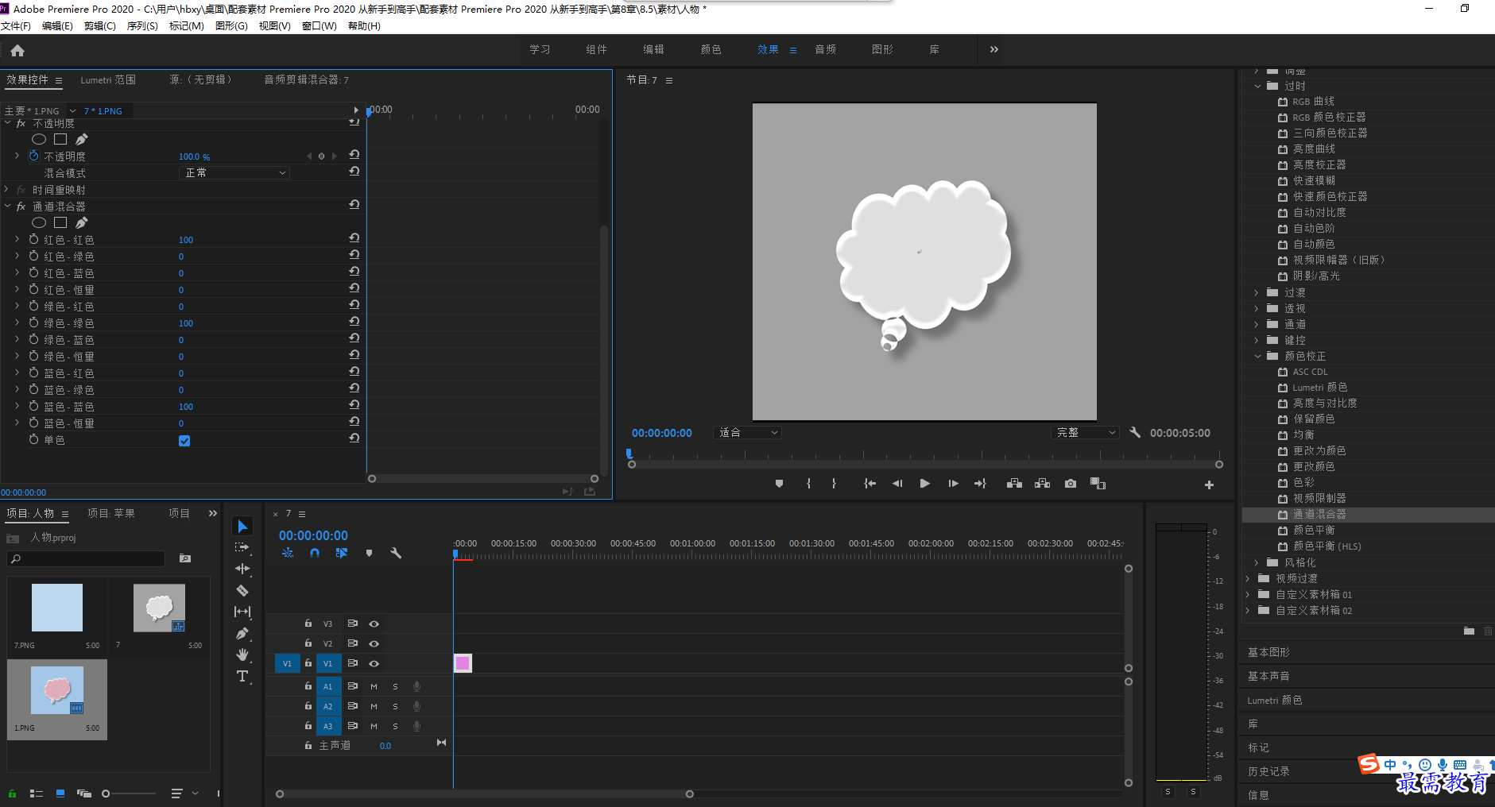The image size is (1495, 807).
Task: Select the Track Select Forward tool
Action: coord(242,548)
